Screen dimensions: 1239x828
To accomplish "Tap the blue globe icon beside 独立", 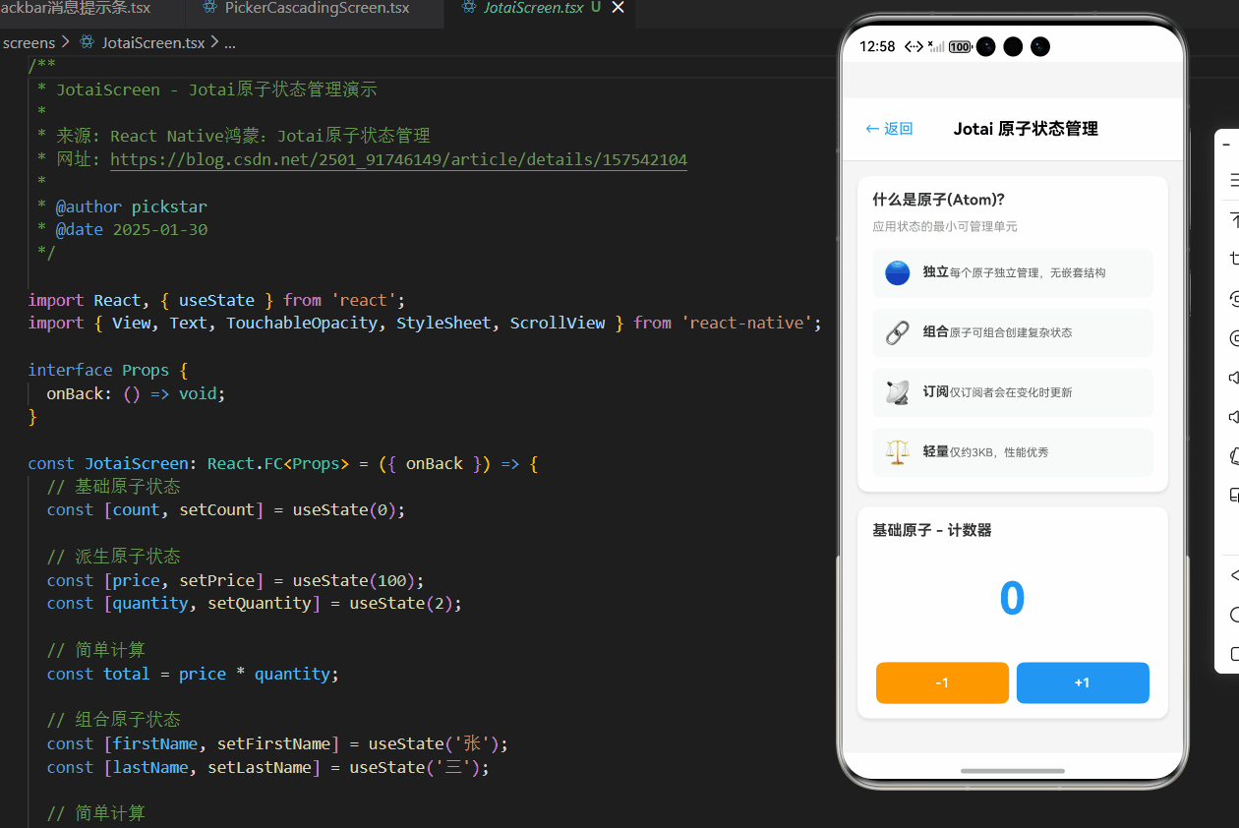I will point(897,272).
